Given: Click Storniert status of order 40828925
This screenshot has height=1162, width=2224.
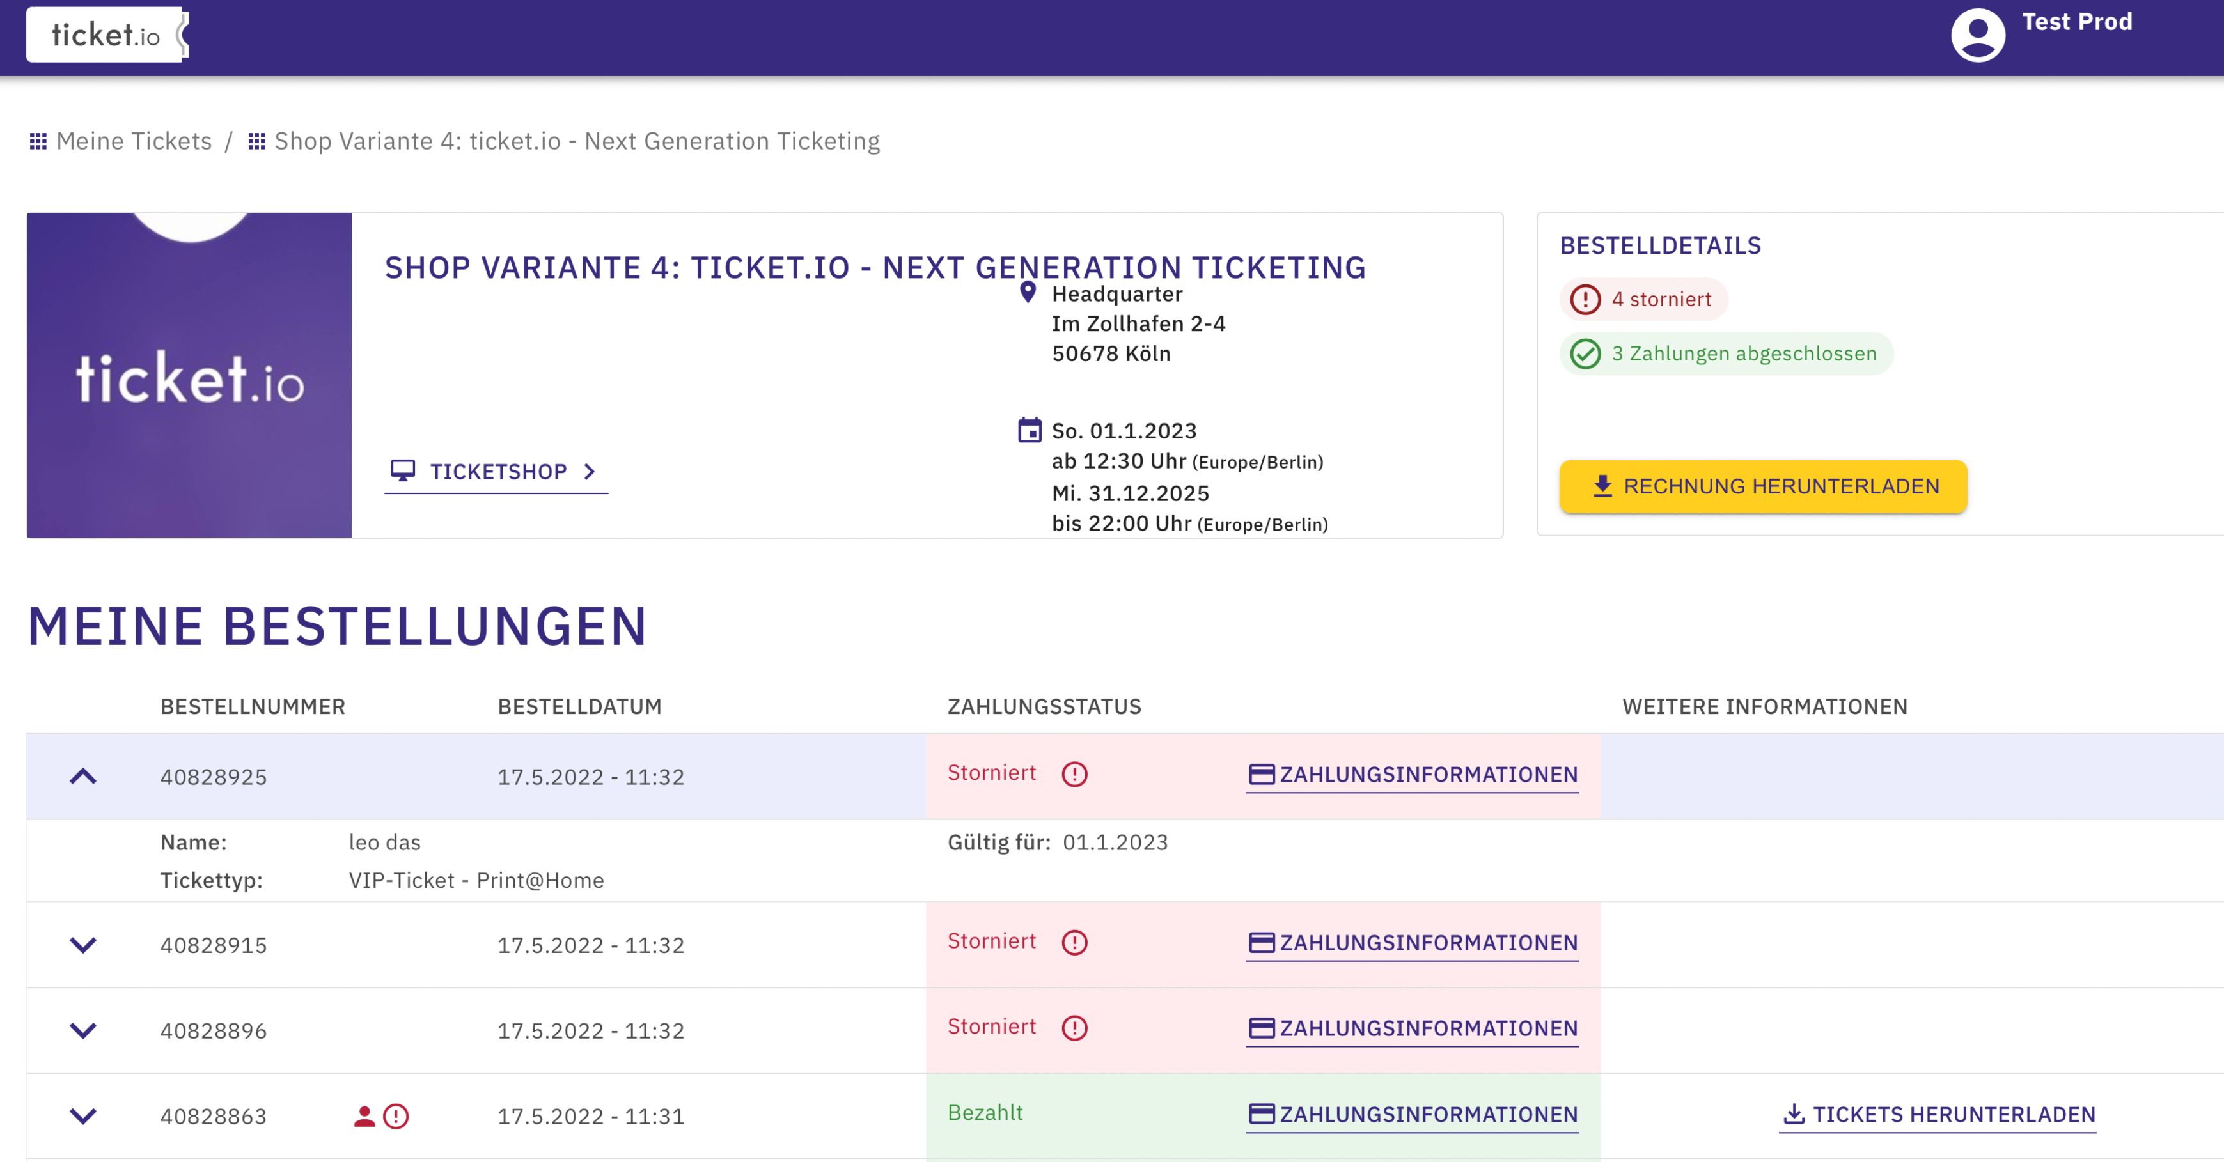Looking at the screenshot, I should pos(991,772).
